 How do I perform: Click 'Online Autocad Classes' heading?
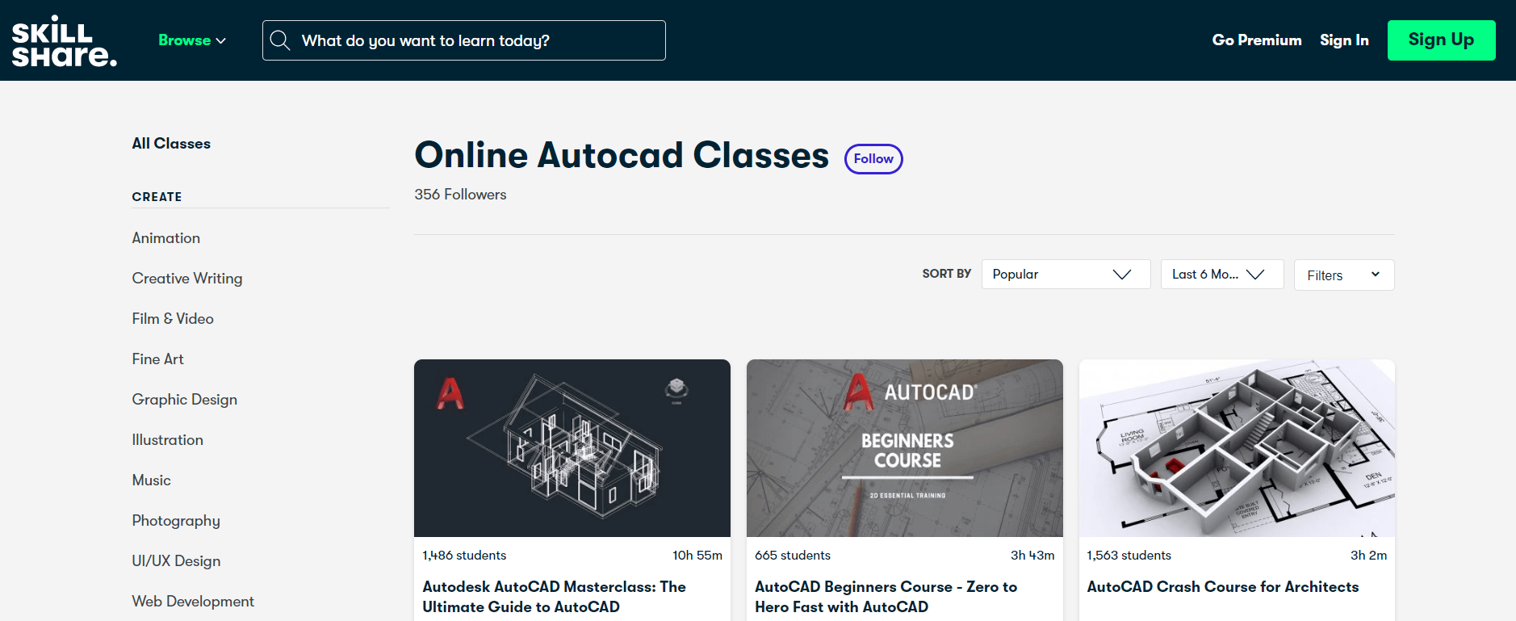pyautogui.click(x=622, y=155)
